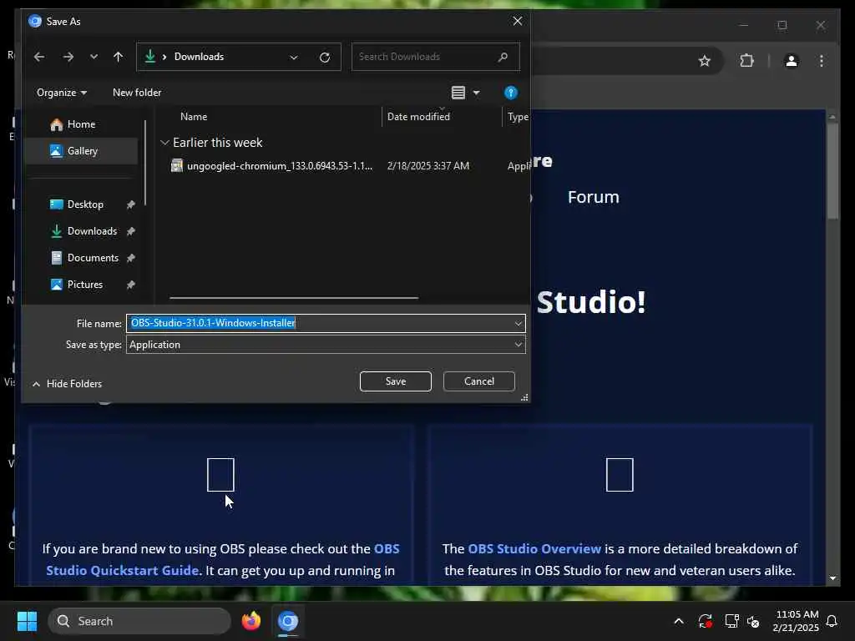
Task: Click the Save button
Action: tap(395, 381)
